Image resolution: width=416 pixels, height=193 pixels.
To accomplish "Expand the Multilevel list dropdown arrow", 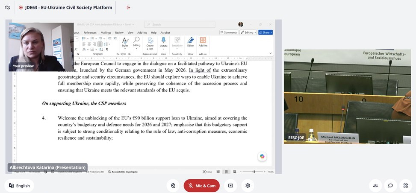I will [x=104, y=39].
